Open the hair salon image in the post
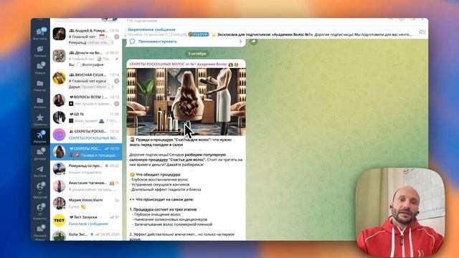The width and height of the screenshot is (459, 258). coord(186,102)
